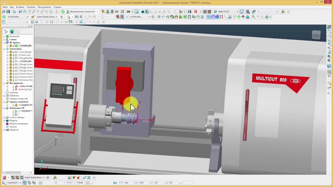Switch to the globe browser tab

(12, 31)
